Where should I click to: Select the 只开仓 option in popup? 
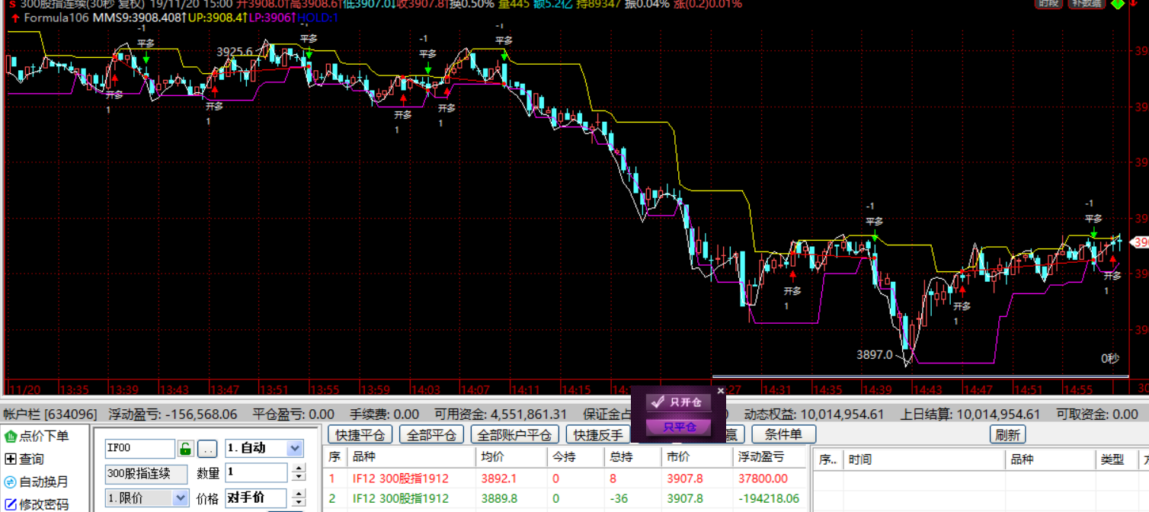pyautogui.click(x=678, y=402)
